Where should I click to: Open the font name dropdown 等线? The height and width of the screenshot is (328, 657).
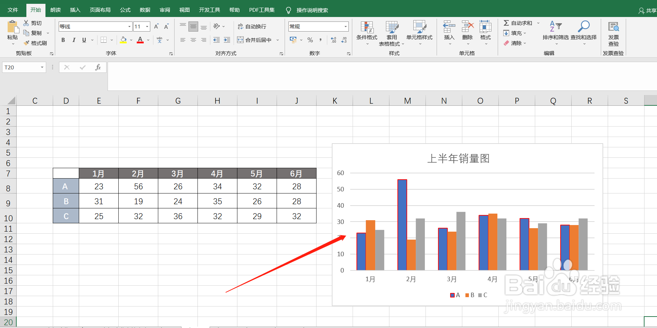tap(129, 27)
